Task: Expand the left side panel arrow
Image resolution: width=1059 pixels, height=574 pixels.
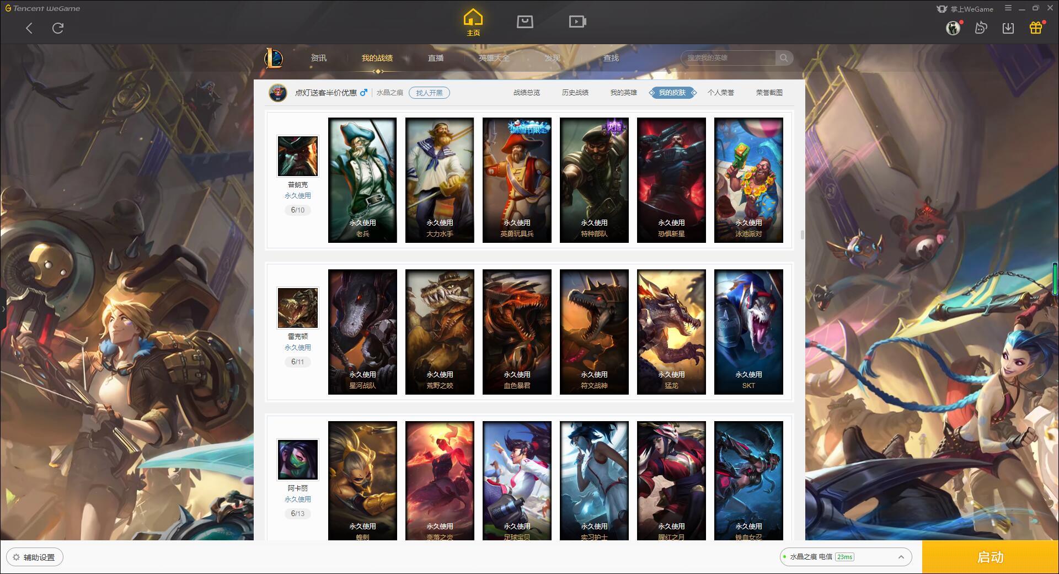Action: pyautogui.click(x=3, y=309)
